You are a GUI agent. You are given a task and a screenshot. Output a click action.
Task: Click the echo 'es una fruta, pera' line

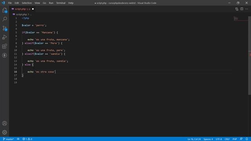[46, 50]
